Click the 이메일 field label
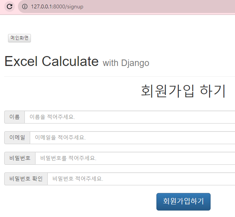This screenshot has width=235, height=217. tap(17, 138)
